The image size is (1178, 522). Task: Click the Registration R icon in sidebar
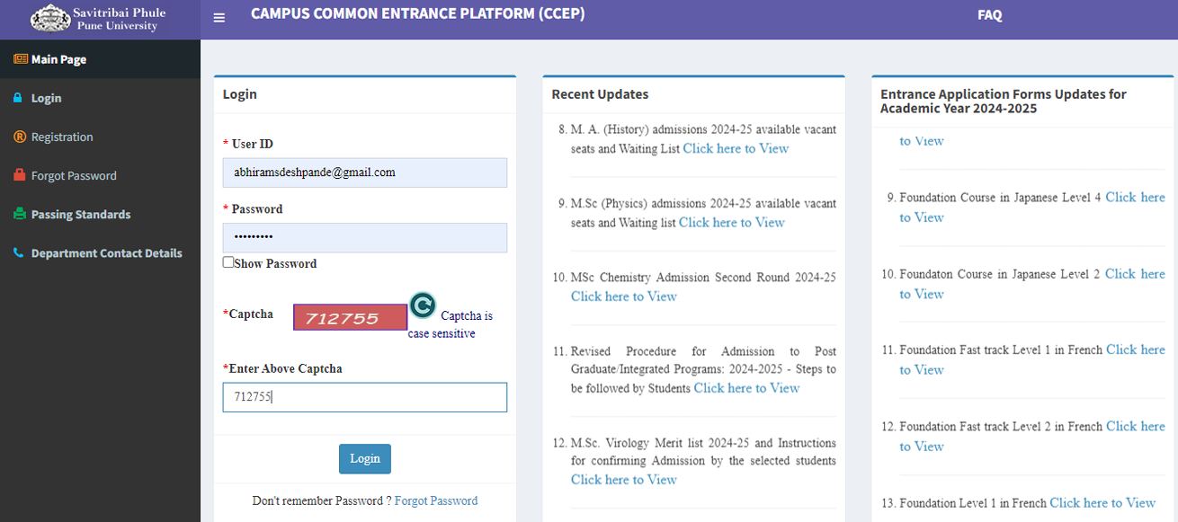(20, 137)
